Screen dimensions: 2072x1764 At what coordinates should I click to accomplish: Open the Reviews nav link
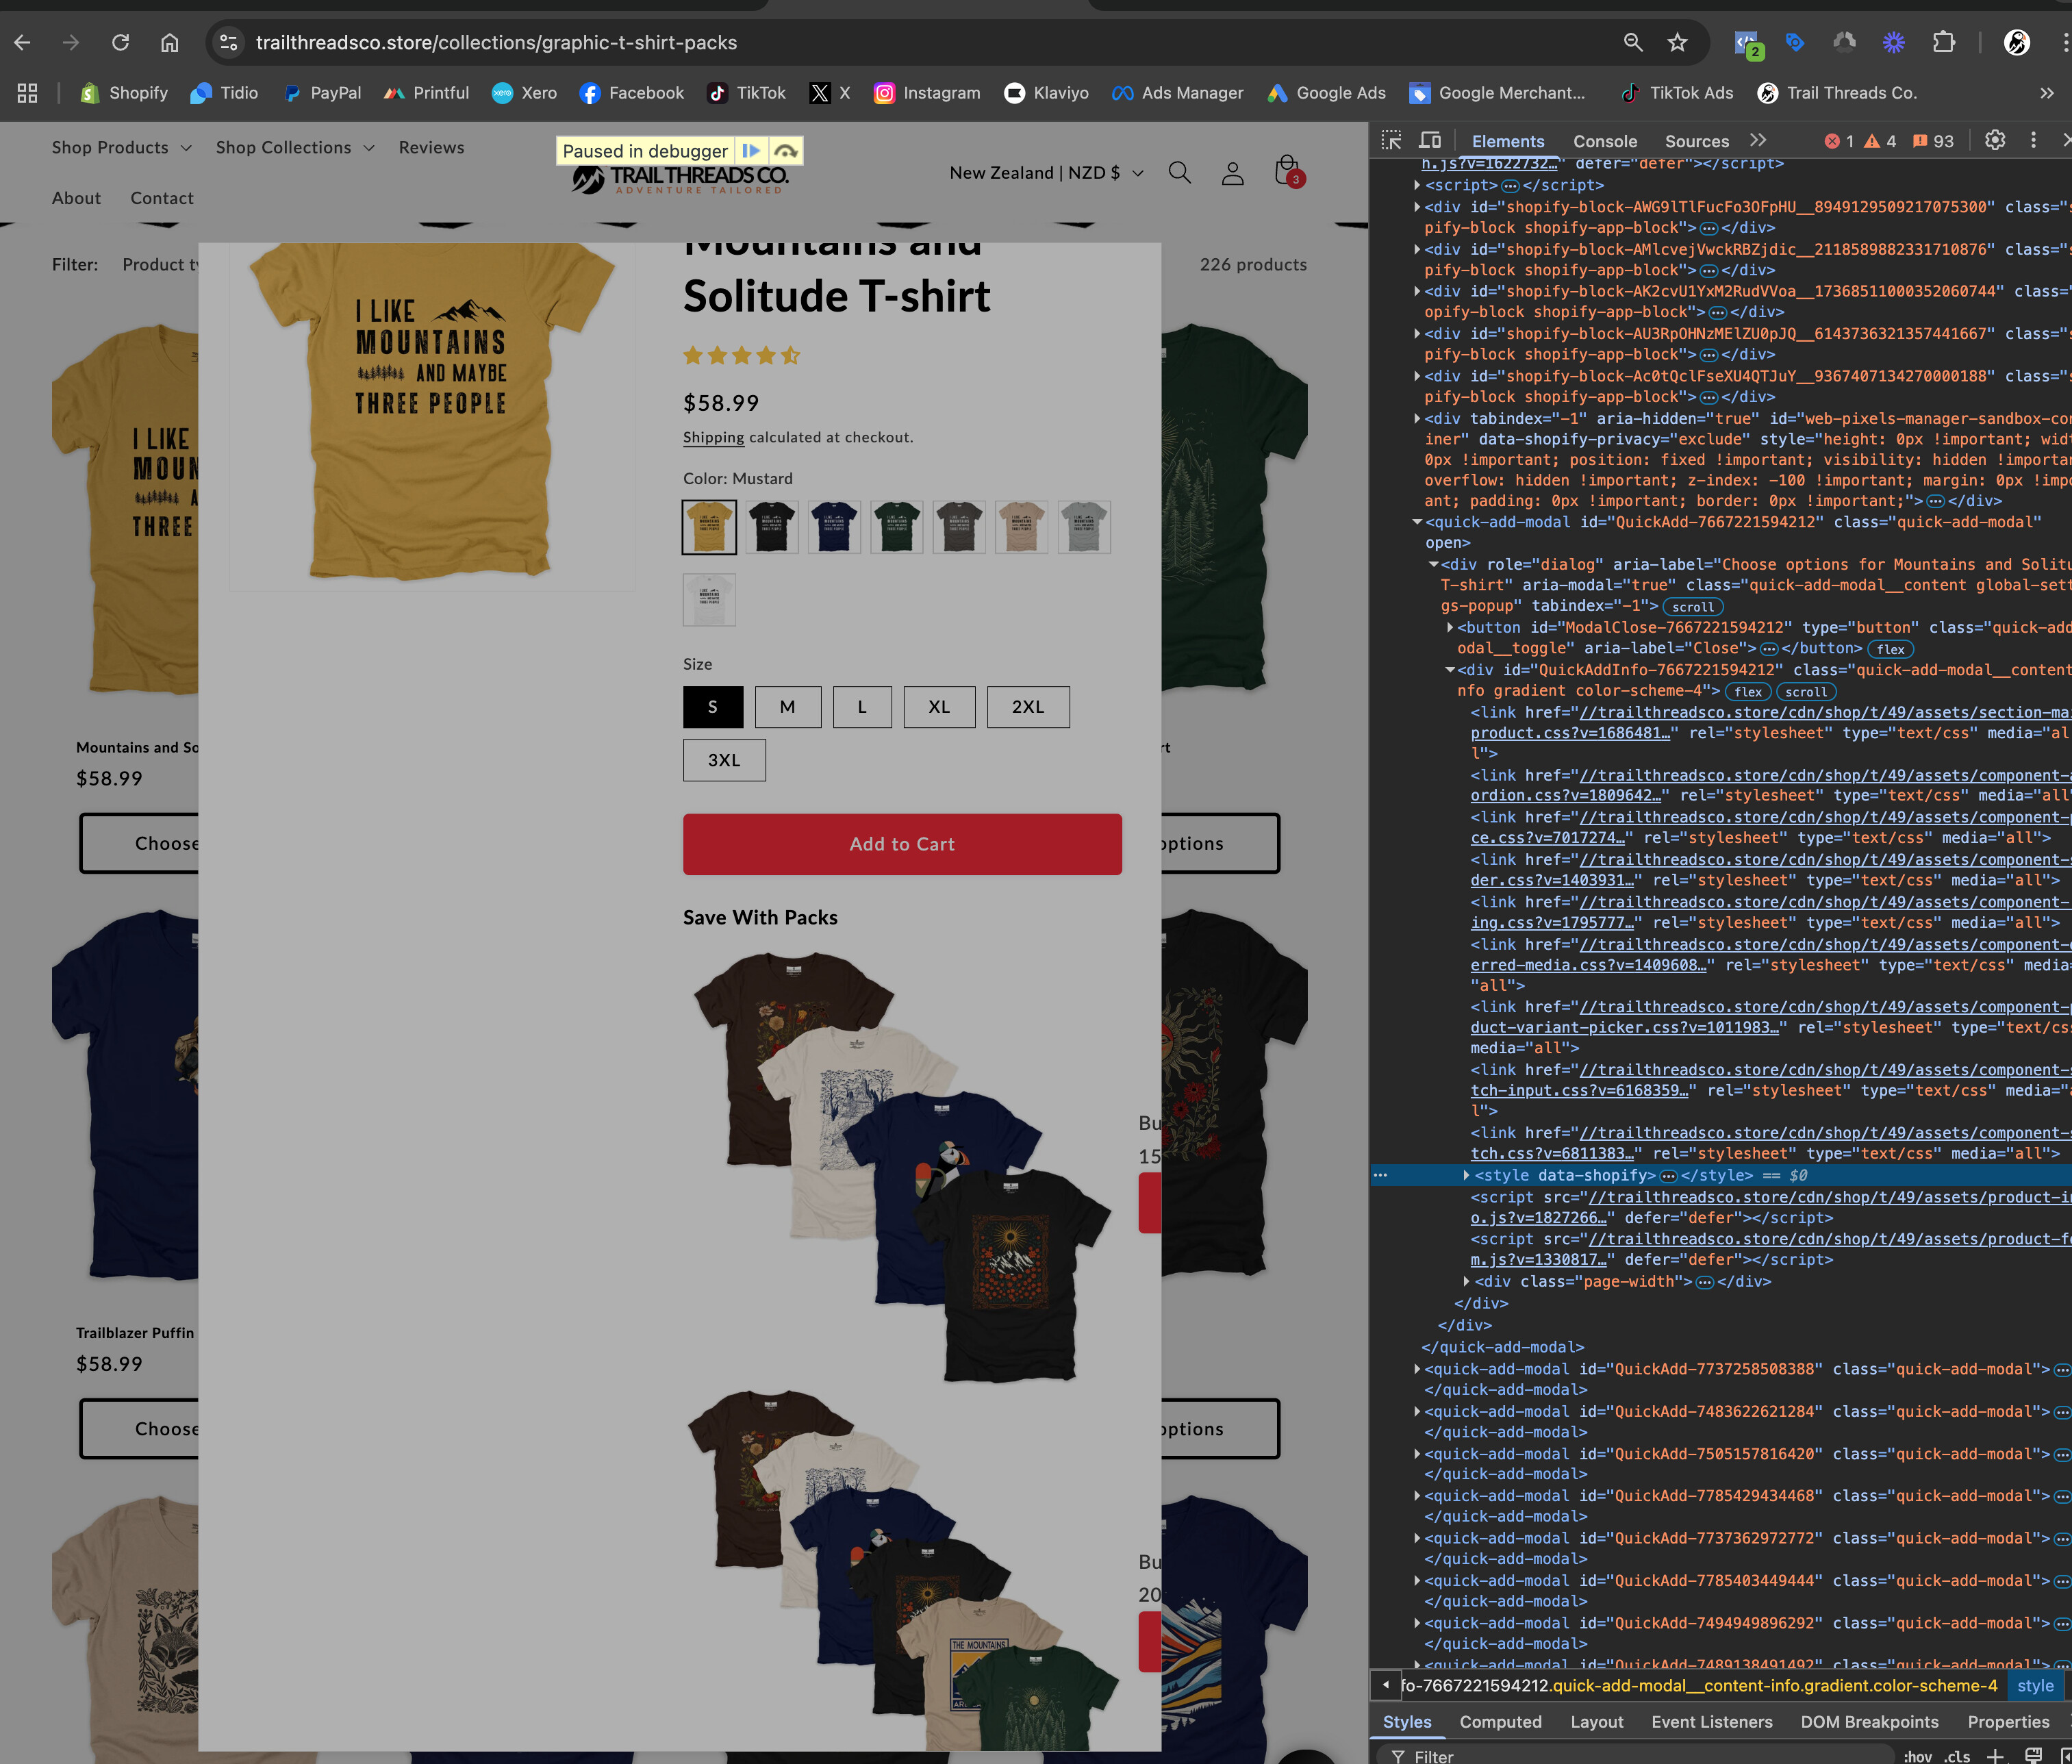(431, 147)
